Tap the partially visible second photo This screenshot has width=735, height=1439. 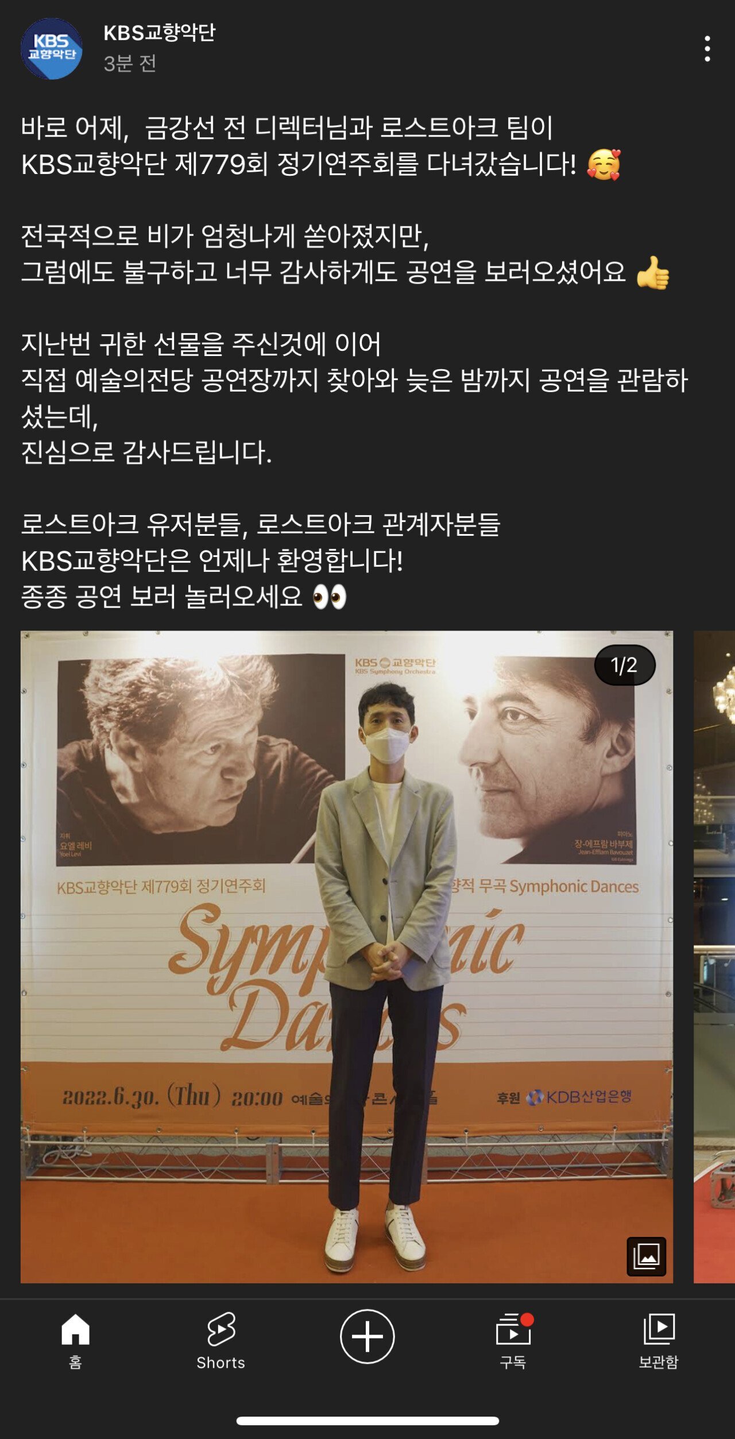714,957
